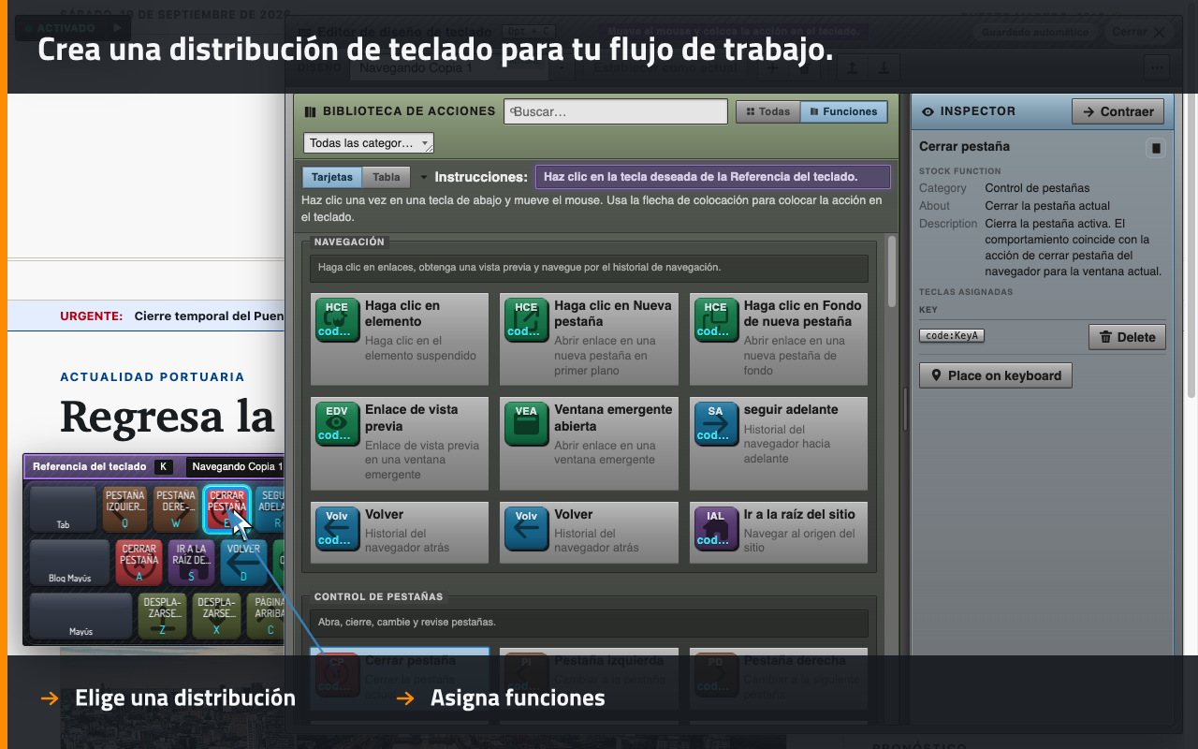
Task: Click the 'Cerrar la pestaña actual' text in Inspector
Action: (x=1047, y=206)
